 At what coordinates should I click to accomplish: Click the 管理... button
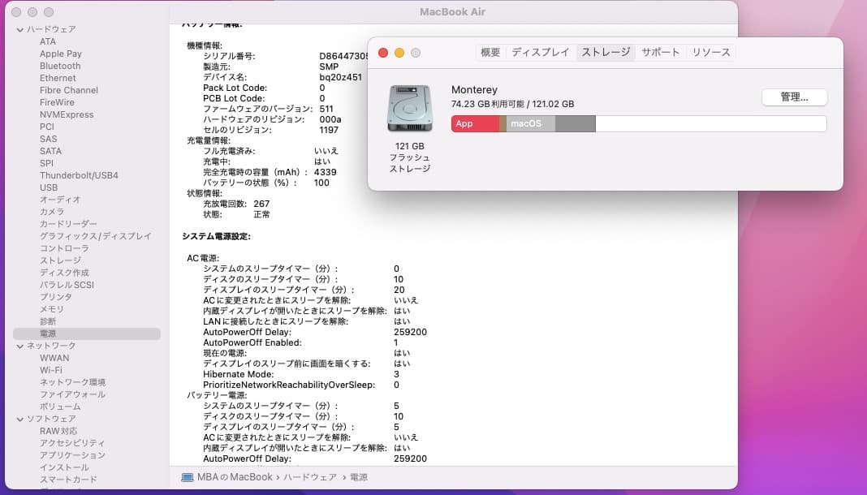tap(794, 97)
